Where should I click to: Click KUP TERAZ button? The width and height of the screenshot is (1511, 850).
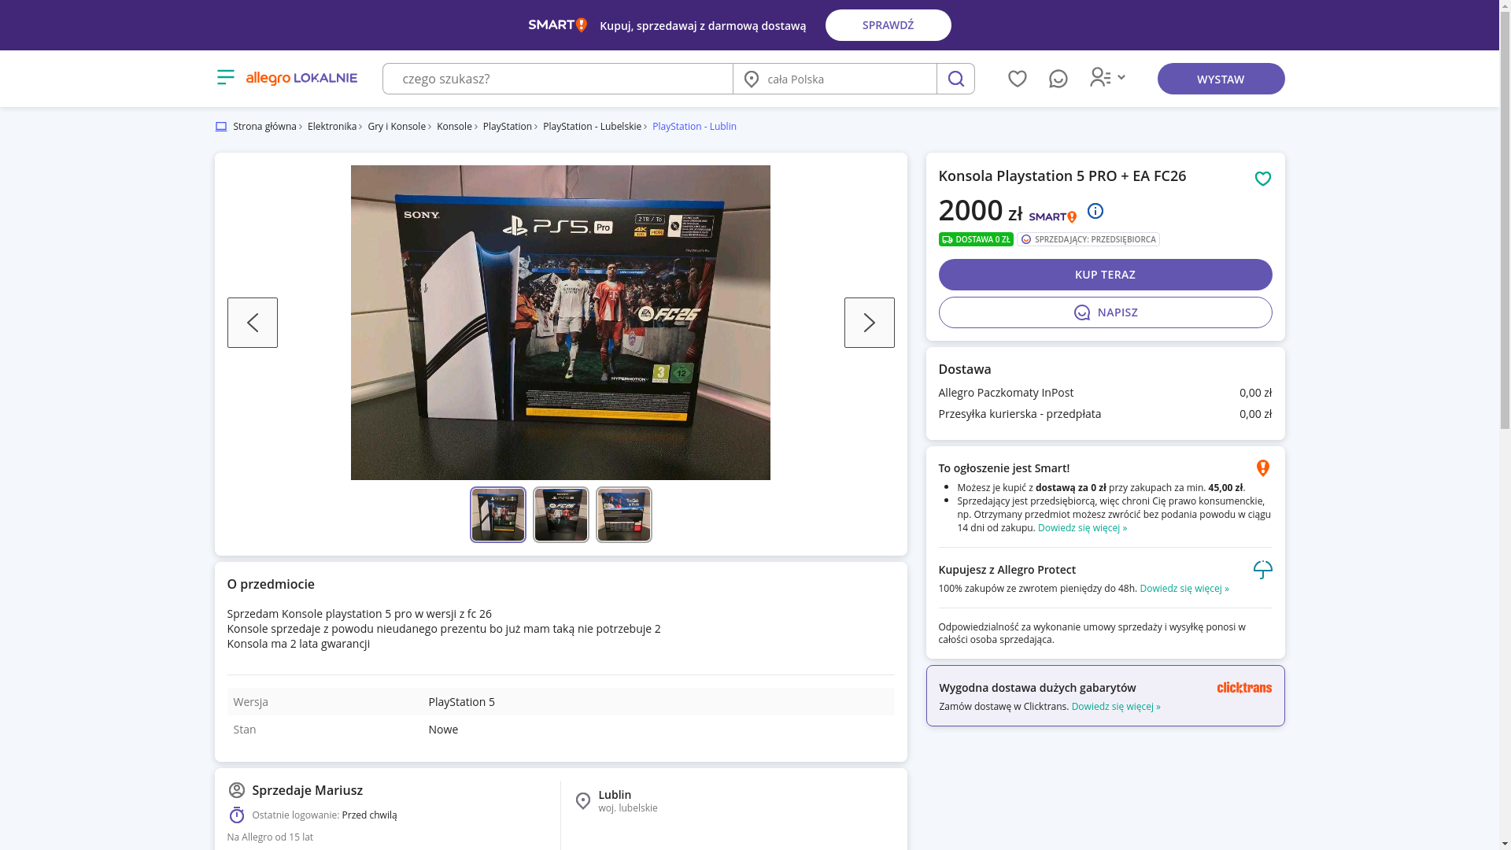1105,275
